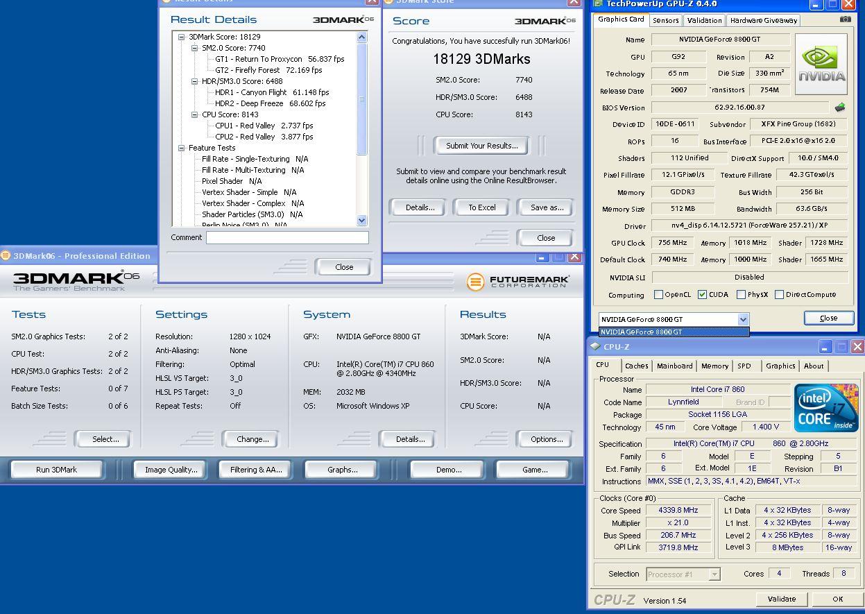Collapse the HDR/SM3.0 Score node
This screenshot has width=865, height=614.
click(195, 81)
